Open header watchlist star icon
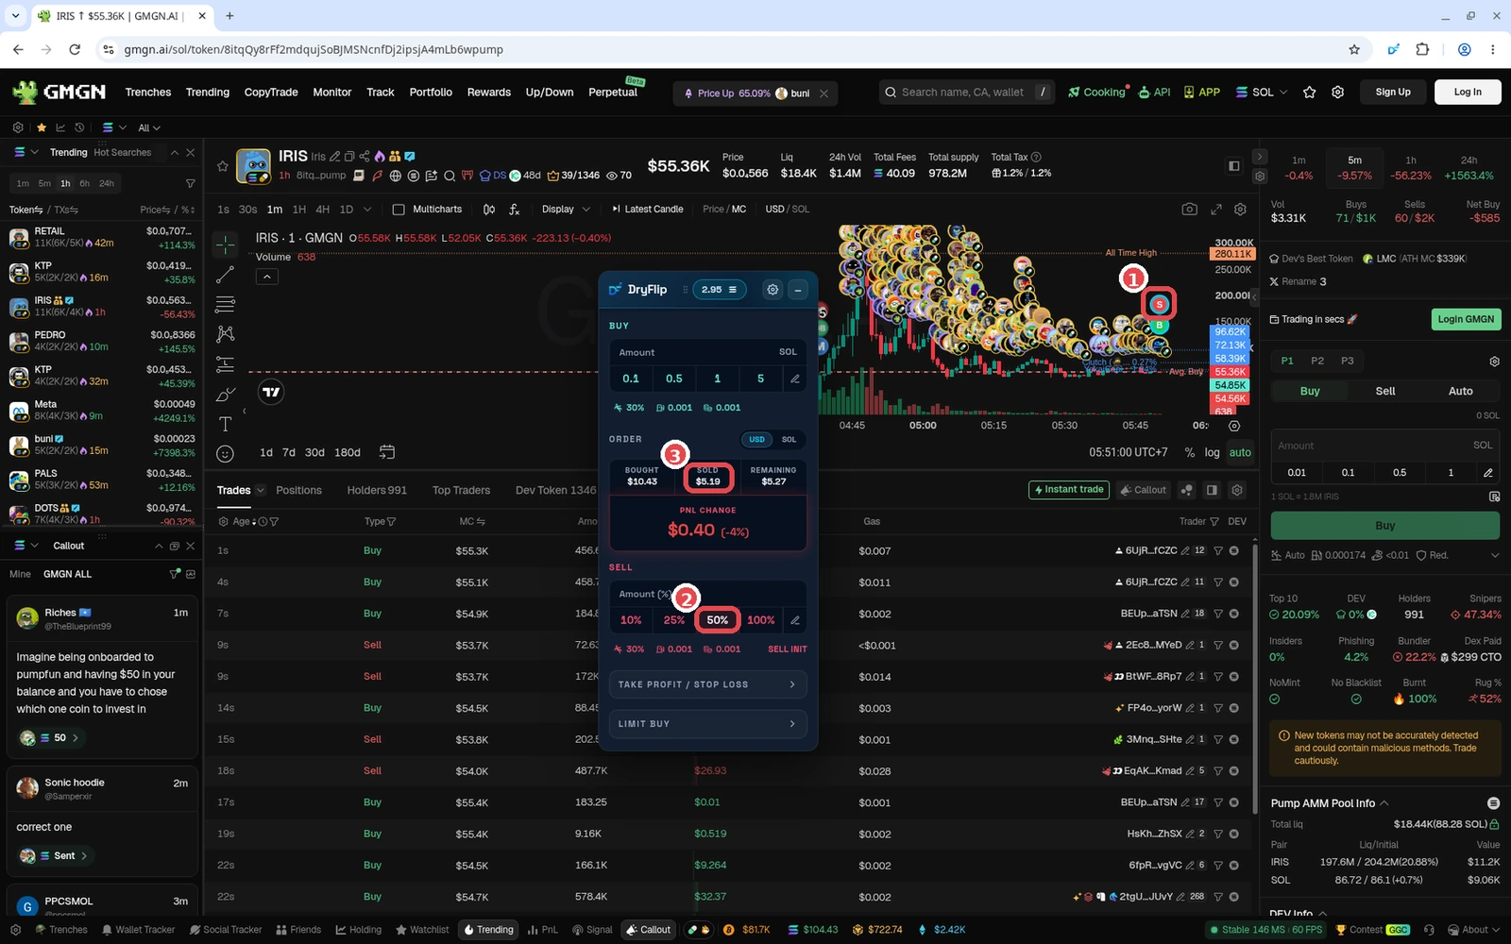The image size is (1511, 944). [1309, 92]
